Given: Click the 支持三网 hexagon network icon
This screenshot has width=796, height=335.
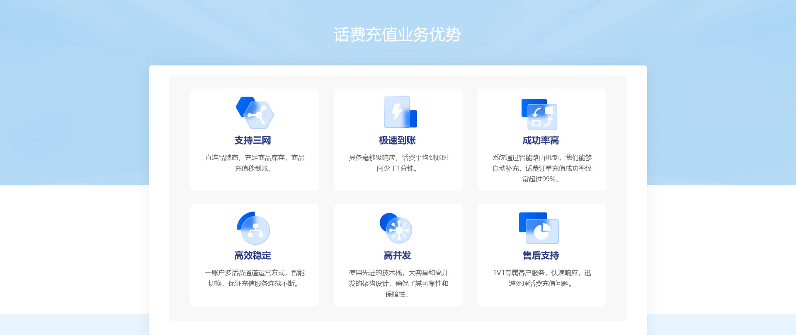Looking at the screenshot, I should click(255, 113).
